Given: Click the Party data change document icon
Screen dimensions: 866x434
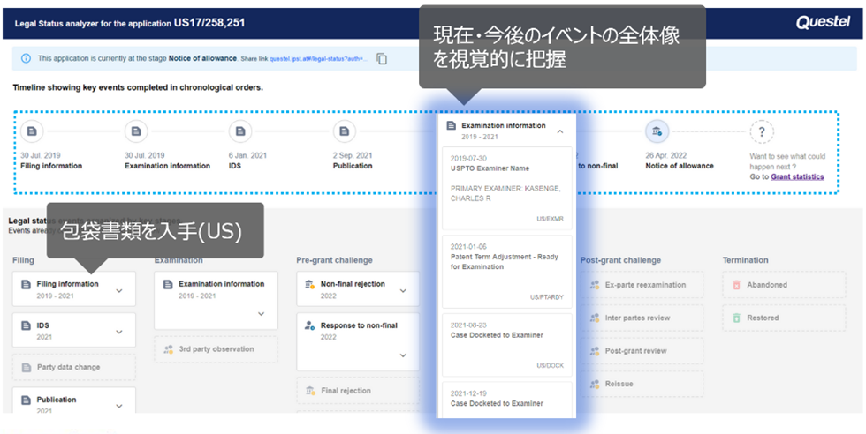Looking at the screenshot, I should tap(26, 367).
